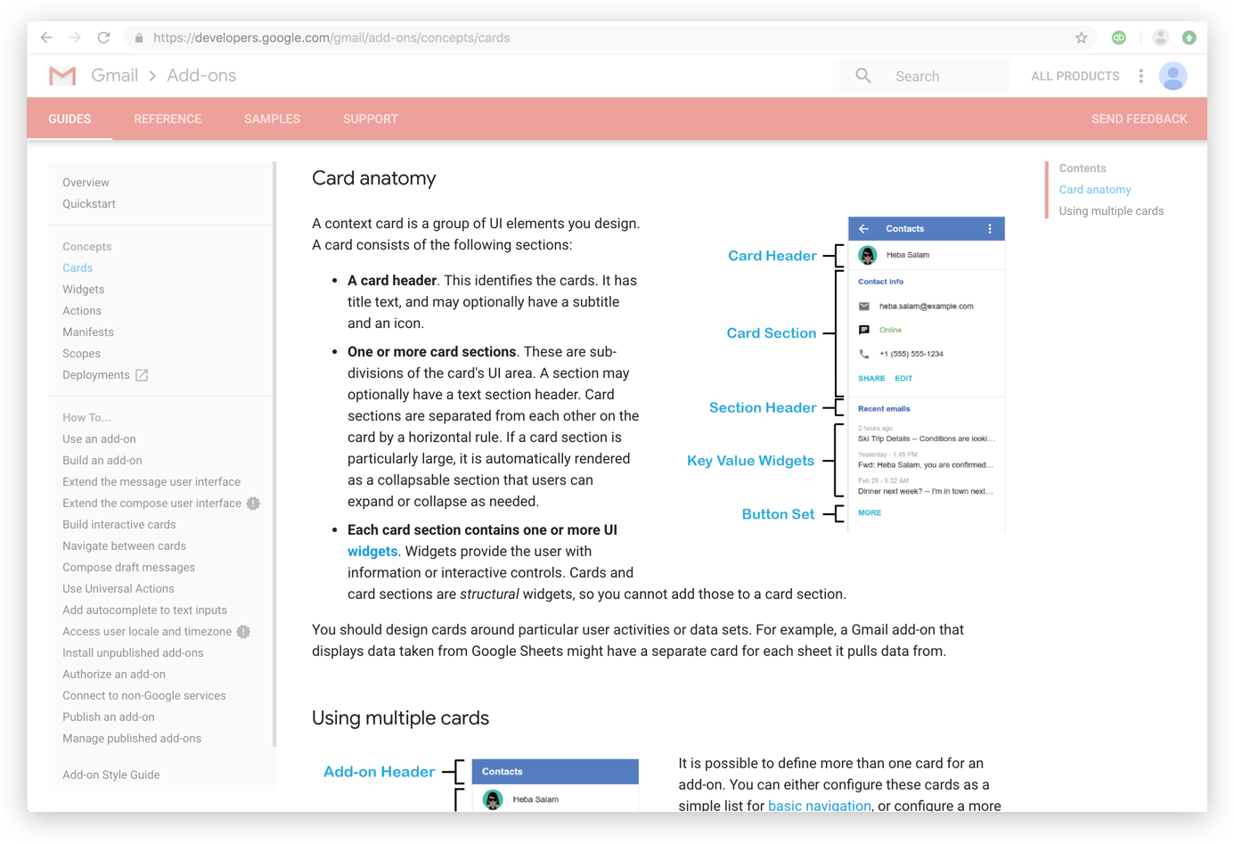The image size is (1234, 844).
Task: Switch to the Samples tab
Action: pos(272,119)
